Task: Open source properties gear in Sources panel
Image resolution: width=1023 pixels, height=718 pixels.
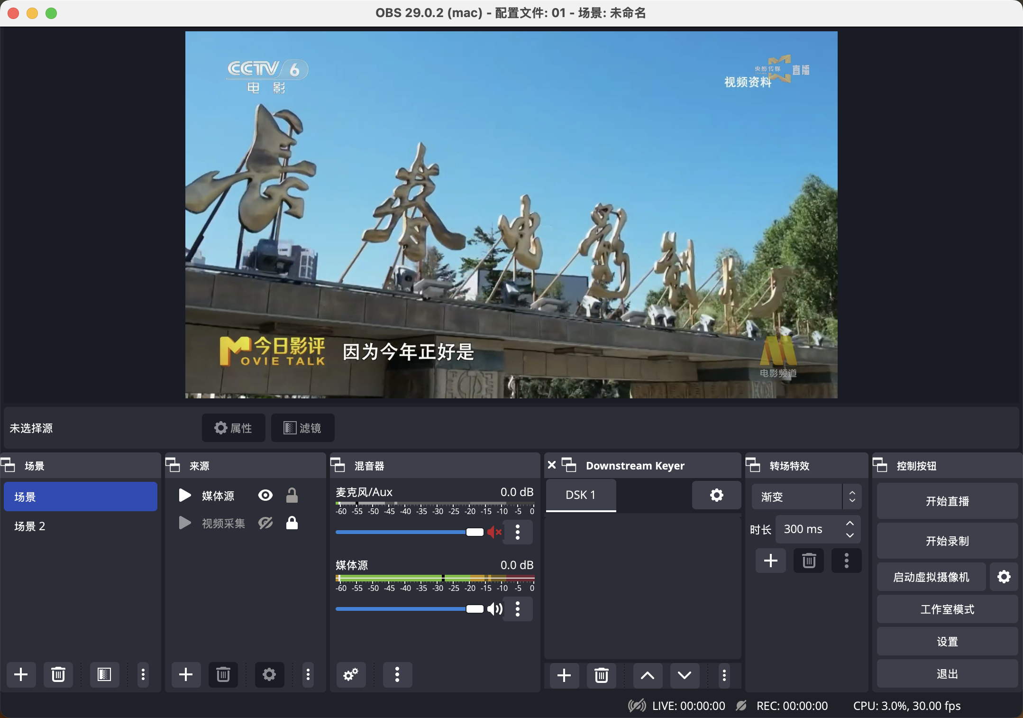Action: pos(269,674)
